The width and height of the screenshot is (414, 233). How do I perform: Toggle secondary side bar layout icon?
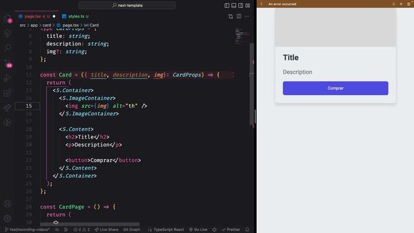coord(241,5)
